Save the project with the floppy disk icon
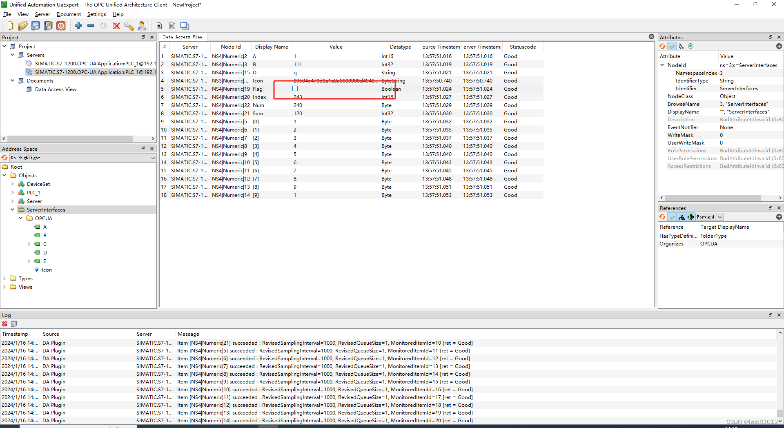This screenshot has height=428, width=784. [x=36, y=26]
